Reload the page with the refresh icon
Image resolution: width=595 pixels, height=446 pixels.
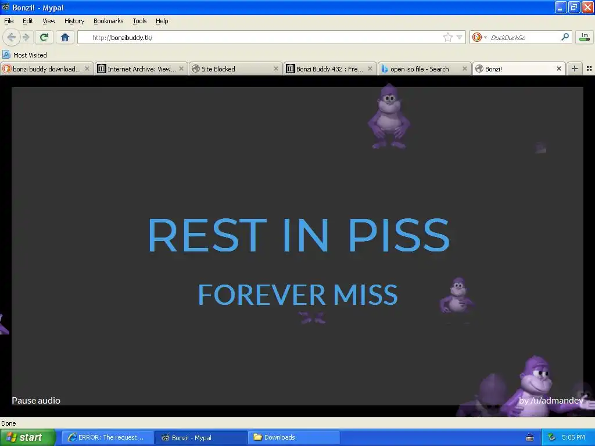pos(44,37)
